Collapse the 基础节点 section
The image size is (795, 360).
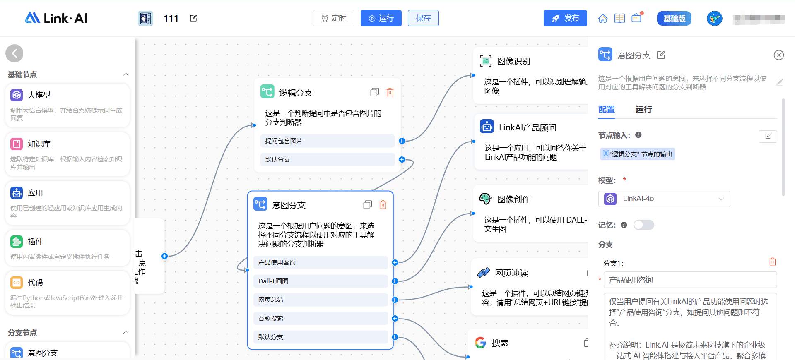pyautogui.click(x=125, y=74)
